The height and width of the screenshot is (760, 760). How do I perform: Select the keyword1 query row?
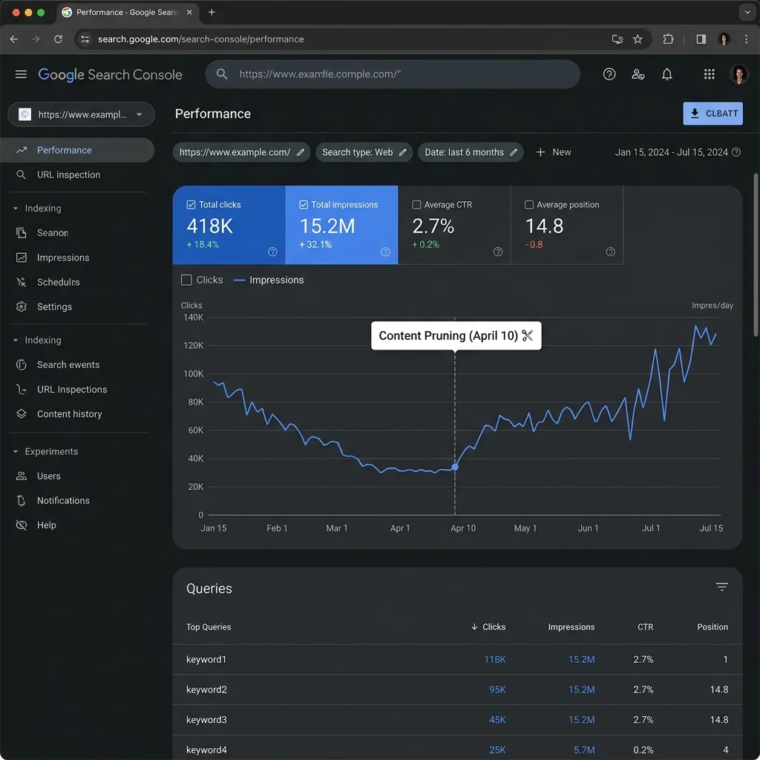(457, 659)
